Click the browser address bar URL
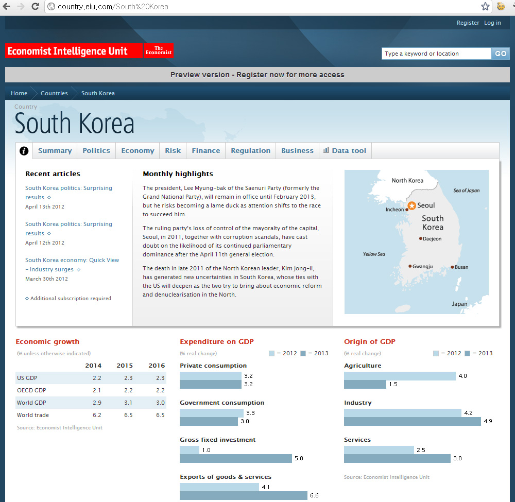515x502 pixels. [113, 7]
